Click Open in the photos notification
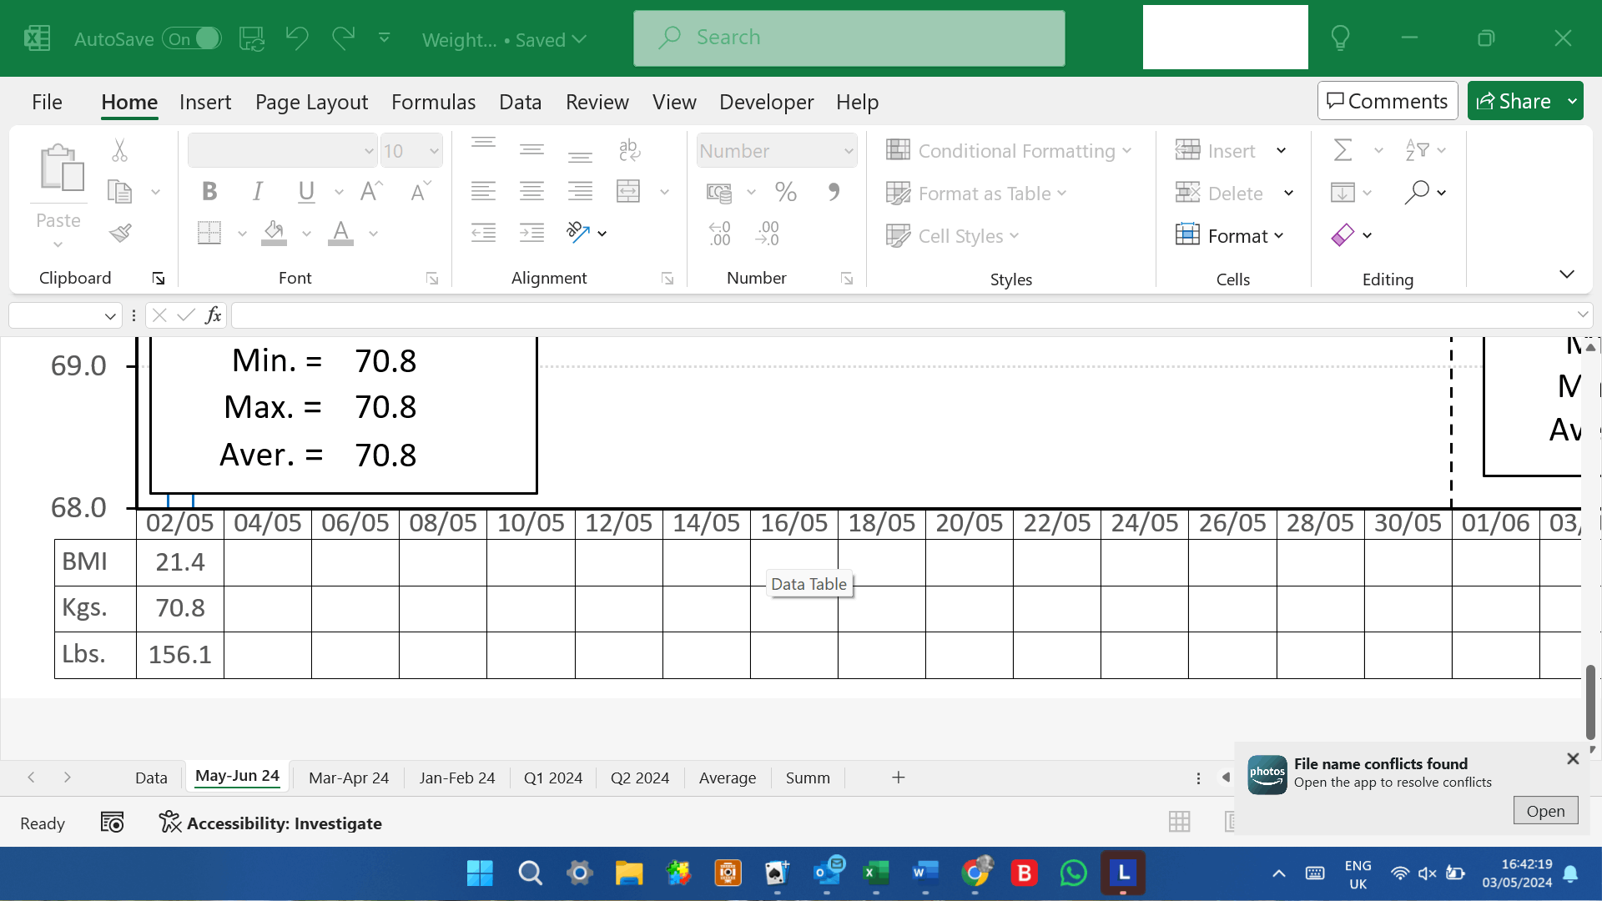This screenshot has height=901, width=1602. click(x=1544, y=811)
